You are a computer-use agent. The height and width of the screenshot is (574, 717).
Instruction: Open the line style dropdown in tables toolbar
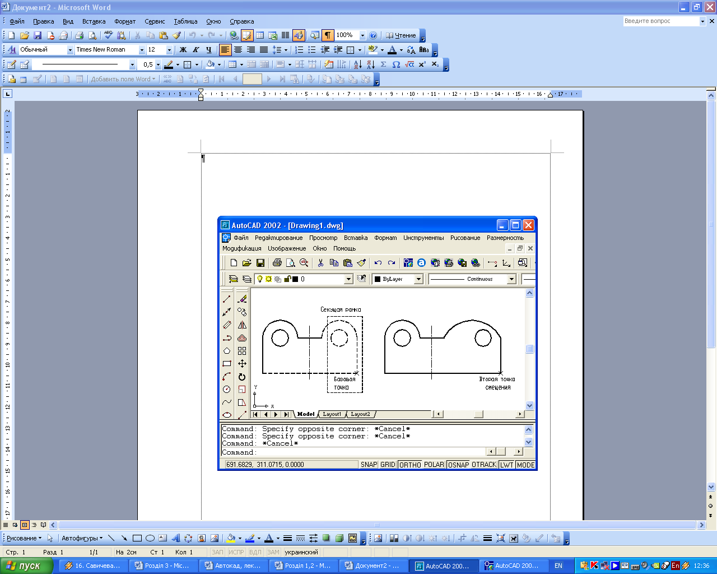click(x=132, y=64)
